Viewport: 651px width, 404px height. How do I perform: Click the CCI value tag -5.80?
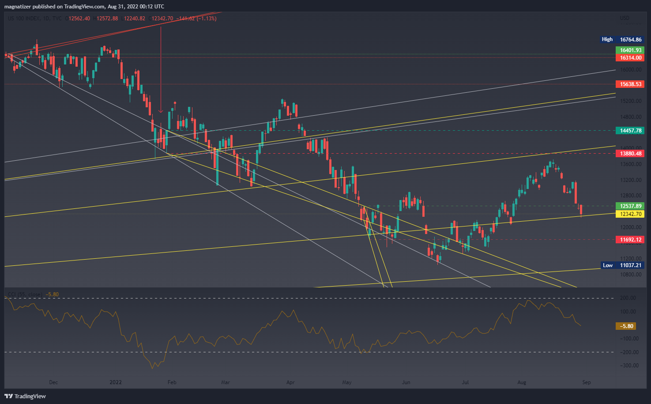pos(626,326)
